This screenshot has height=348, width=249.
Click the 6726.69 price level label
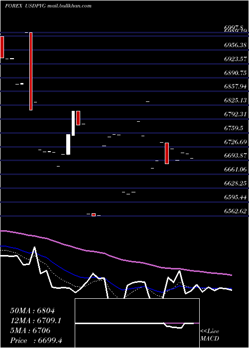click(x=235, y=142)
